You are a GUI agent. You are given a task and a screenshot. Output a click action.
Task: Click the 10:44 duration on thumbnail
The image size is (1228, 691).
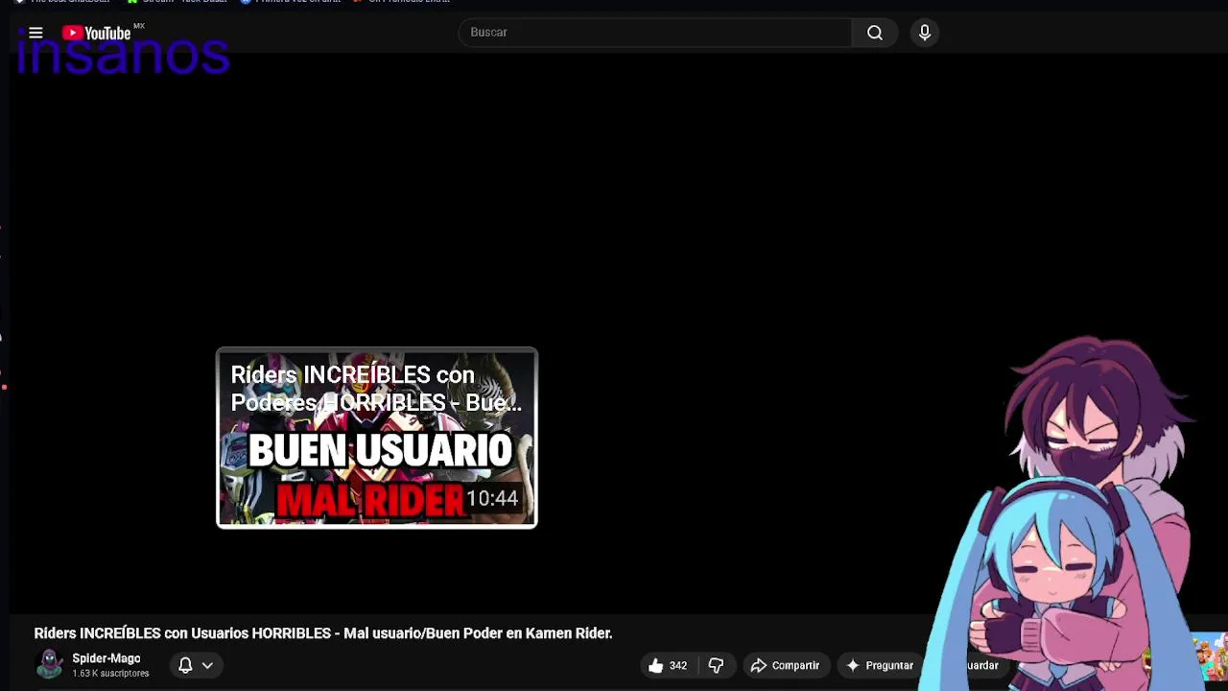492,498
